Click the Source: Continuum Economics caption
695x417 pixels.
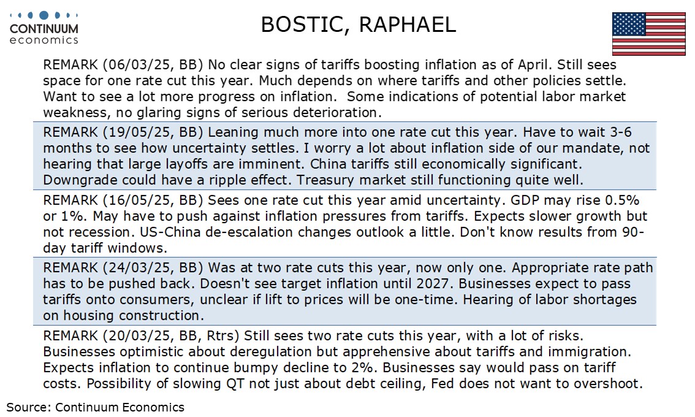95,407
